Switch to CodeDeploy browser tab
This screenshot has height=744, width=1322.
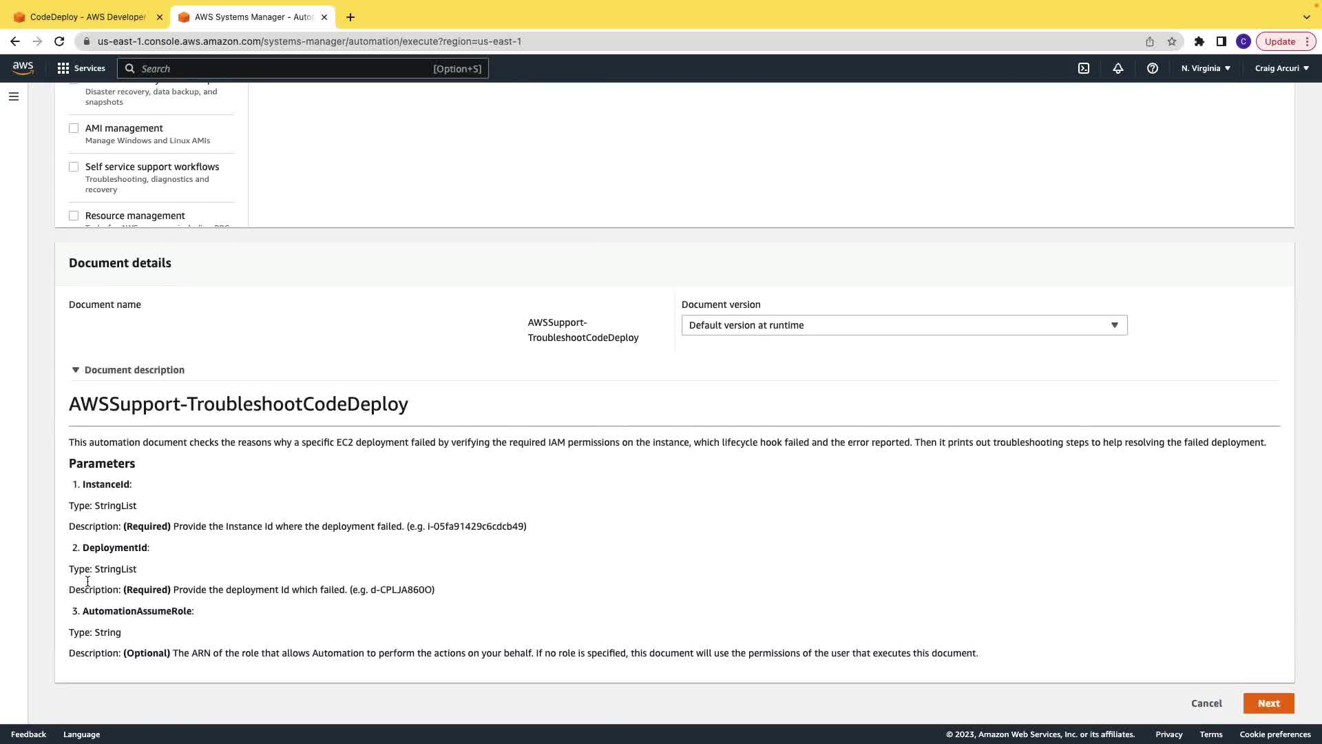[x=87, y=17]
